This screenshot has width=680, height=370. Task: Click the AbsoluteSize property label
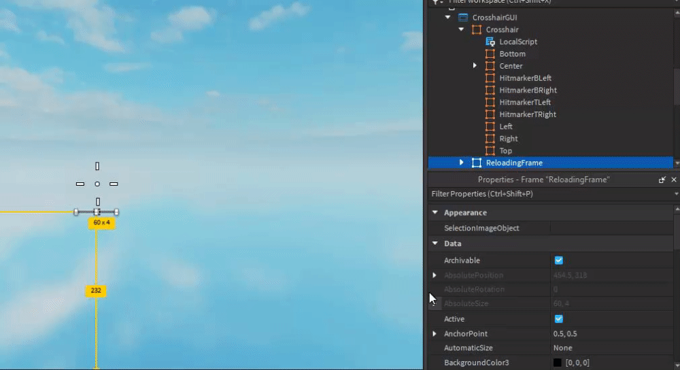pos(466,303)
